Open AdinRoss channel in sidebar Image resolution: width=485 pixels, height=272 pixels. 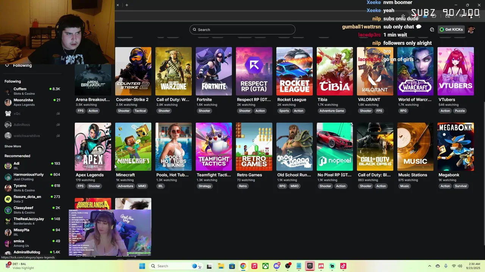coord(32,125)
